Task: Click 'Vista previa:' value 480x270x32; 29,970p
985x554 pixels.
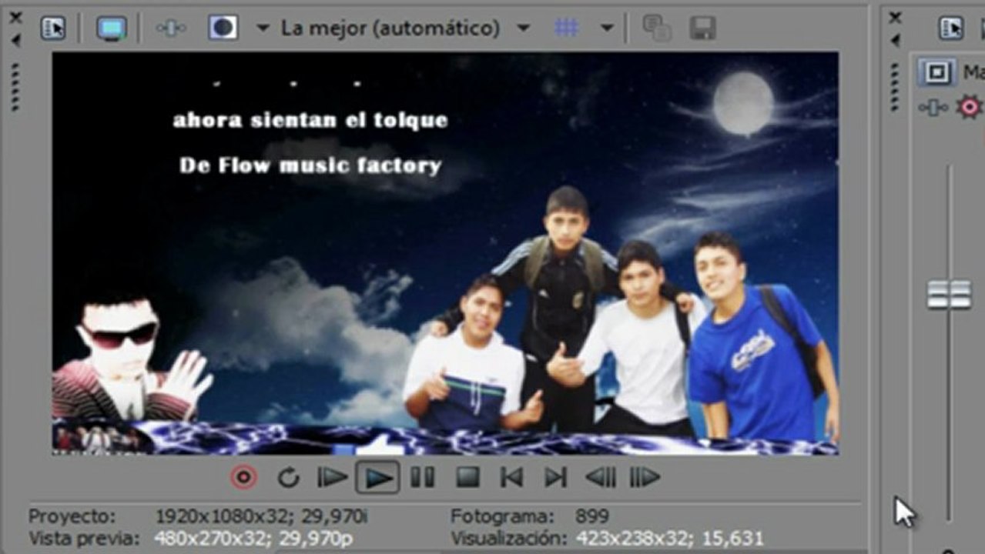Action: (x=253, y=539)
